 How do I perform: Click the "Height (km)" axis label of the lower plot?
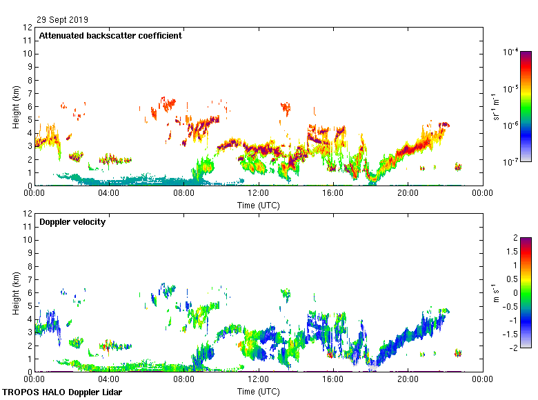pos(15,292)
